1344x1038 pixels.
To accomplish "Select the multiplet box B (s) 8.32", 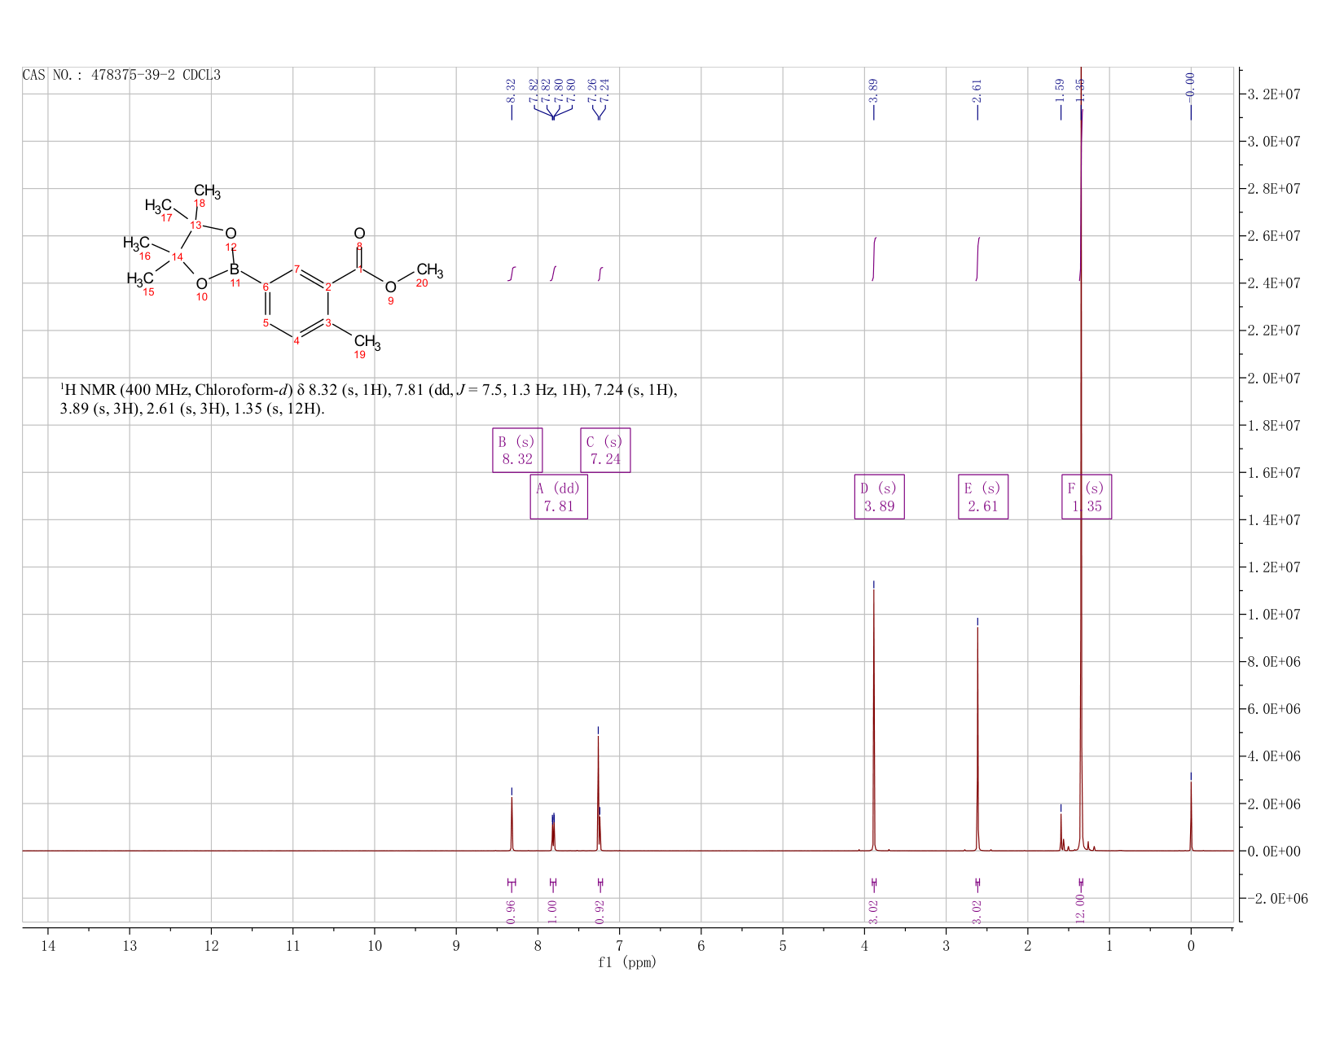I will [517, 450].
